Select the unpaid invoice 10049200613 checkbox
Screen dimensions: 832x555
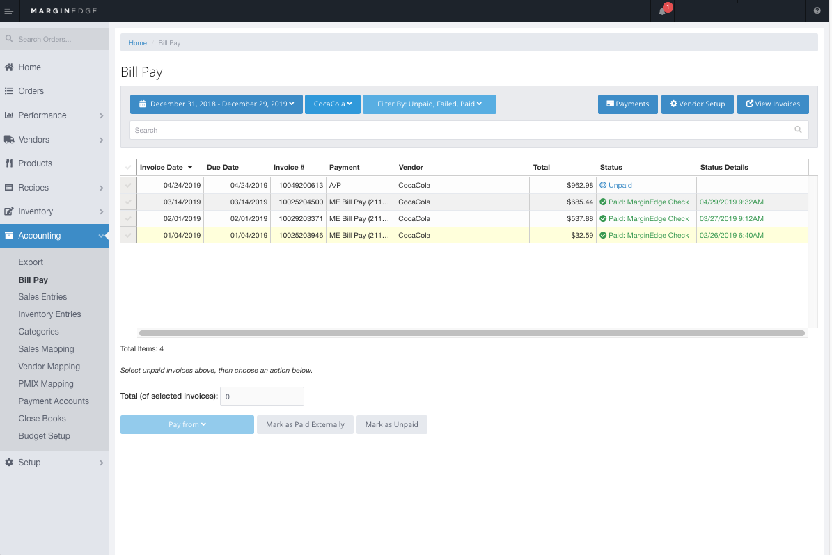128,186
